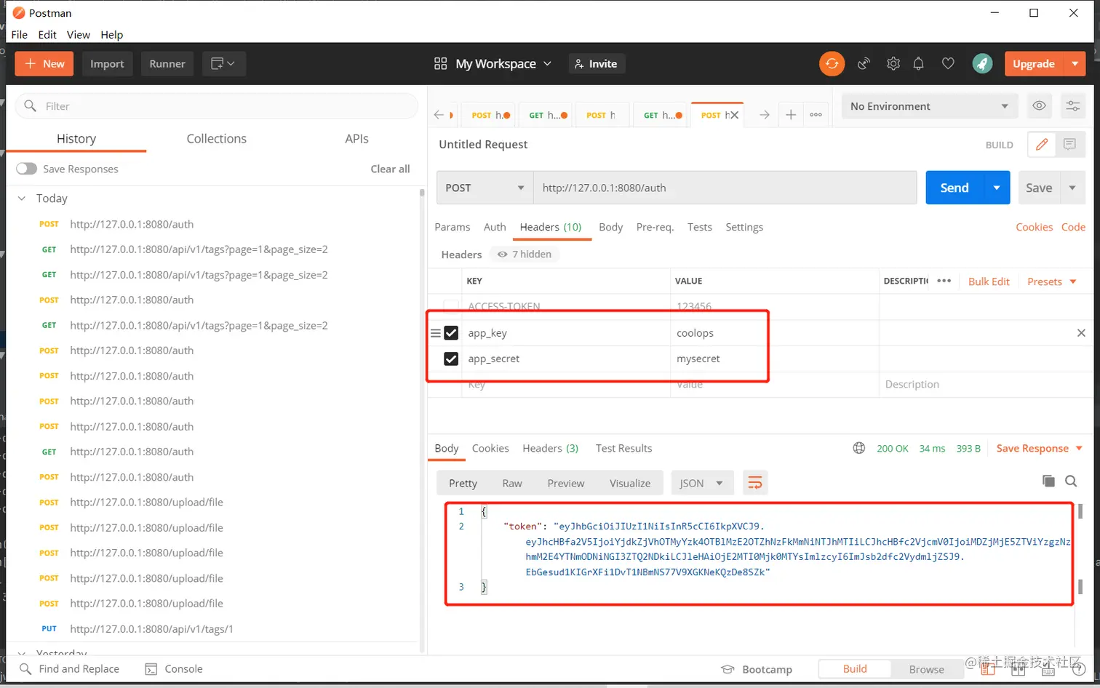Switch to Browse mode
This screenshot has width=1100, height=688.
(926, 669)
